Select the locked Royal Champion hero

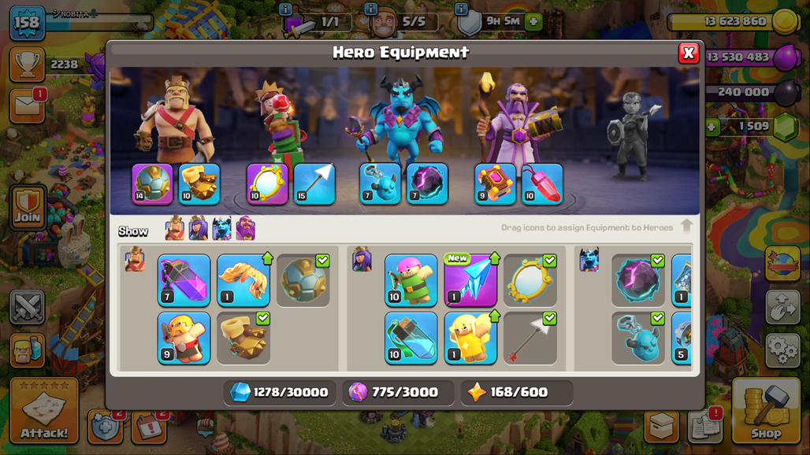point(632,135)
